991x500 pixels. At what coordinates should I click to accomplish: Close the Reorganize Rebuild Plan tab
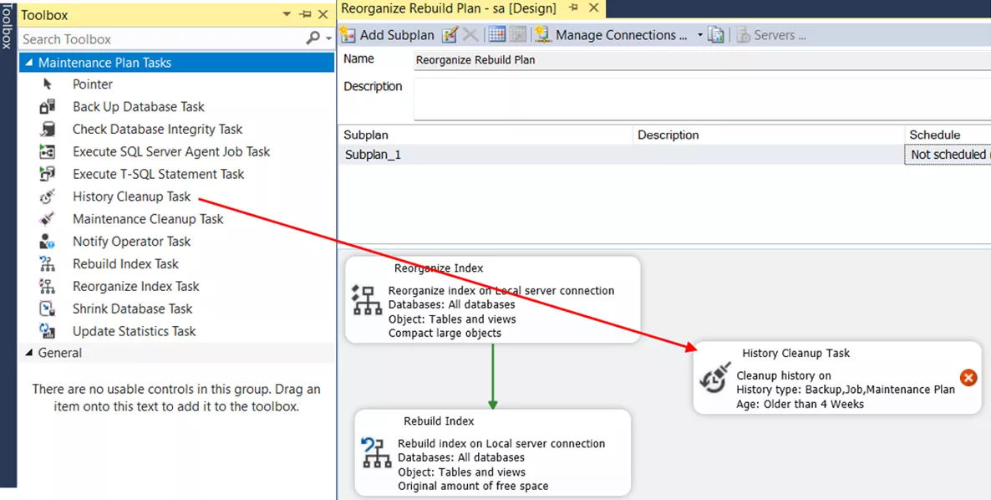tap(593, 8)
